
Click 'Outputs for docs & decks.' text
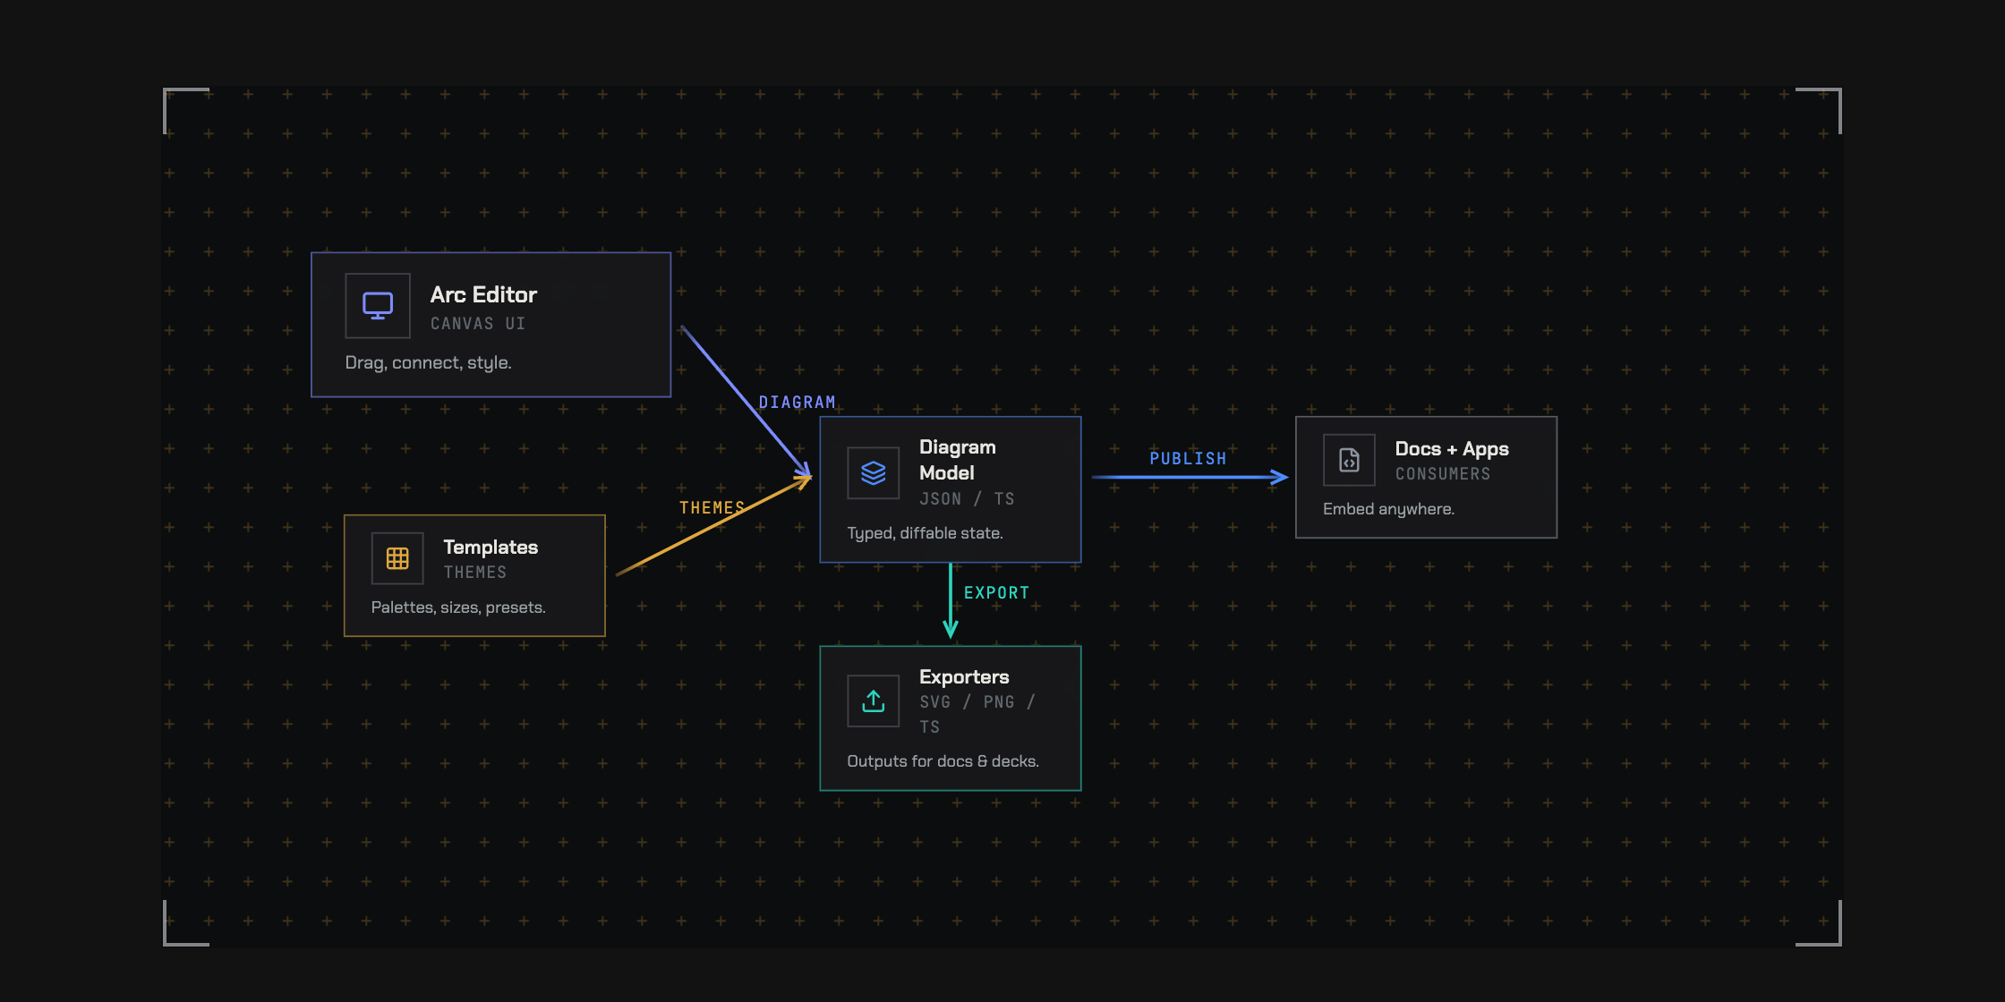coord(943,761)
